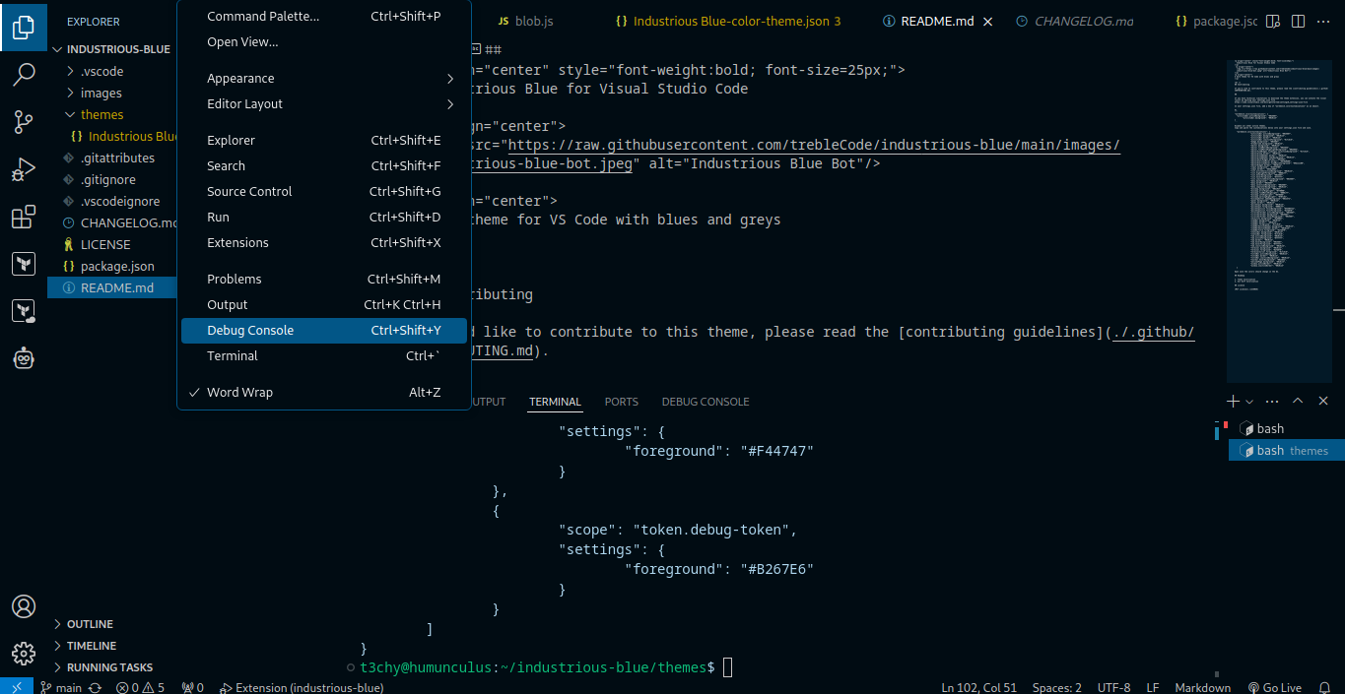Open the Run and Debug view icon
The height and width of the screenshot is (694, 1345).
tap(24, 169)
